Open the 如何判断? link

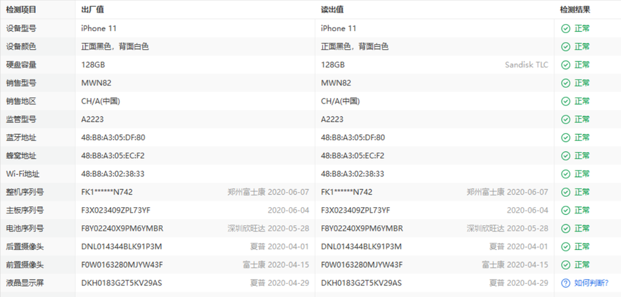[591, 283]
